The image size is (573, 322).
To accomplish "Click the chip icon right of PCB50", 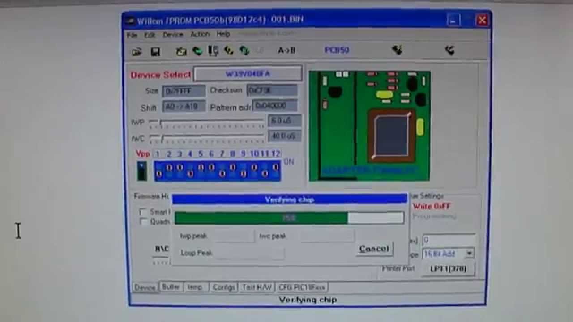I will [x=397, y=50].
